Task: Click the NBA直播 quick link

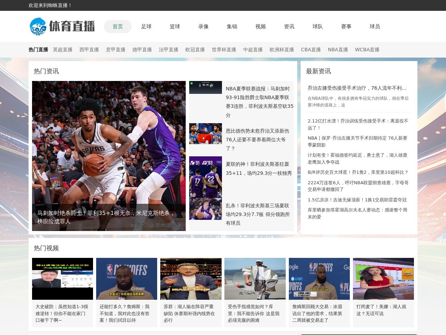Action: pos(338,50)
